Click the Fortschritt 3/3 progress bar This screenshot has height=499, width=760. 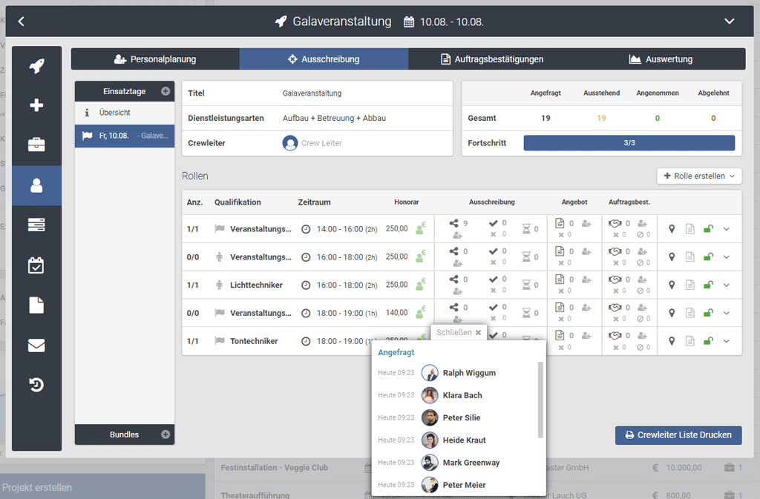[x=629, y=143]
